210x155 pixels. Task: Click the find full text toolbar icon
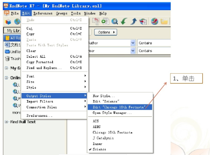click(143, 22)
